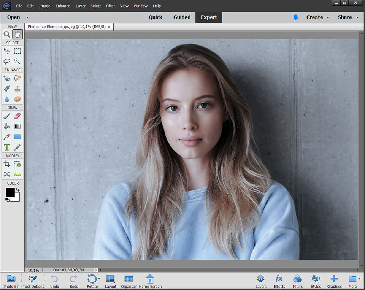The image size is (365, 290).
Task: Select the Color Picker eyedropper tool
Action: point(7,136)
